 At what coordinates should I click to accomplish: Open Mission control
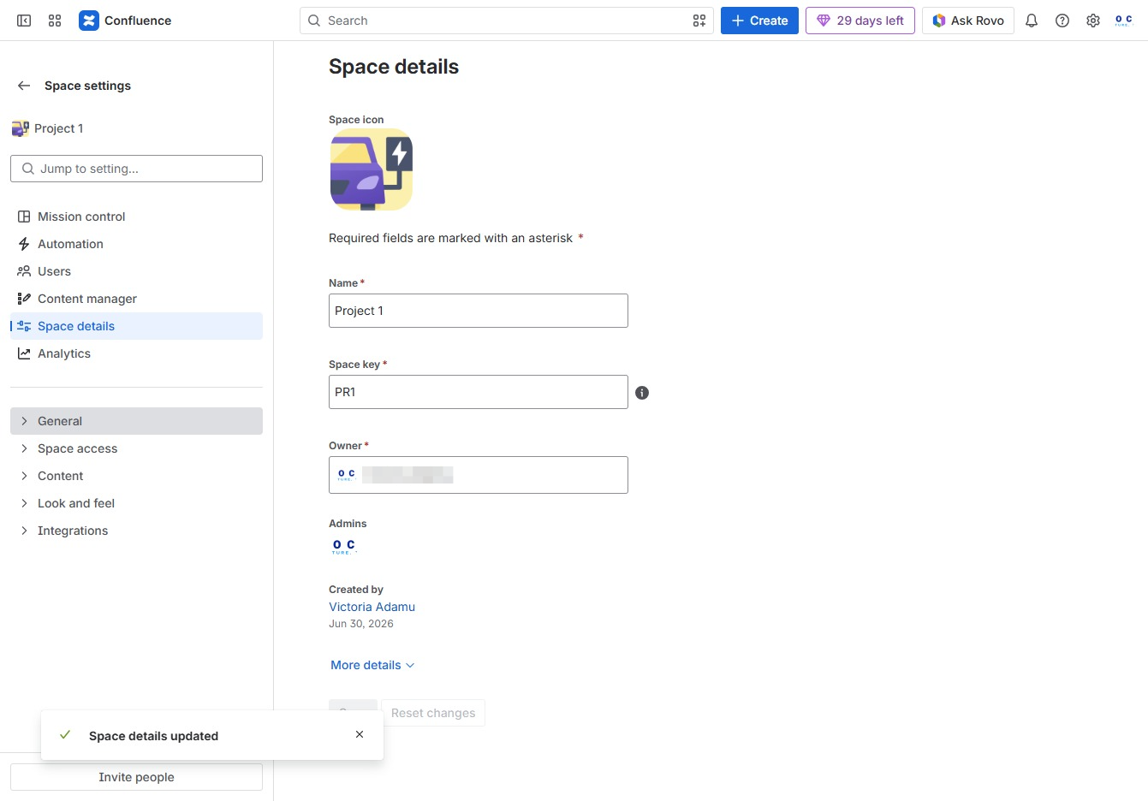[x=136, y=217]
